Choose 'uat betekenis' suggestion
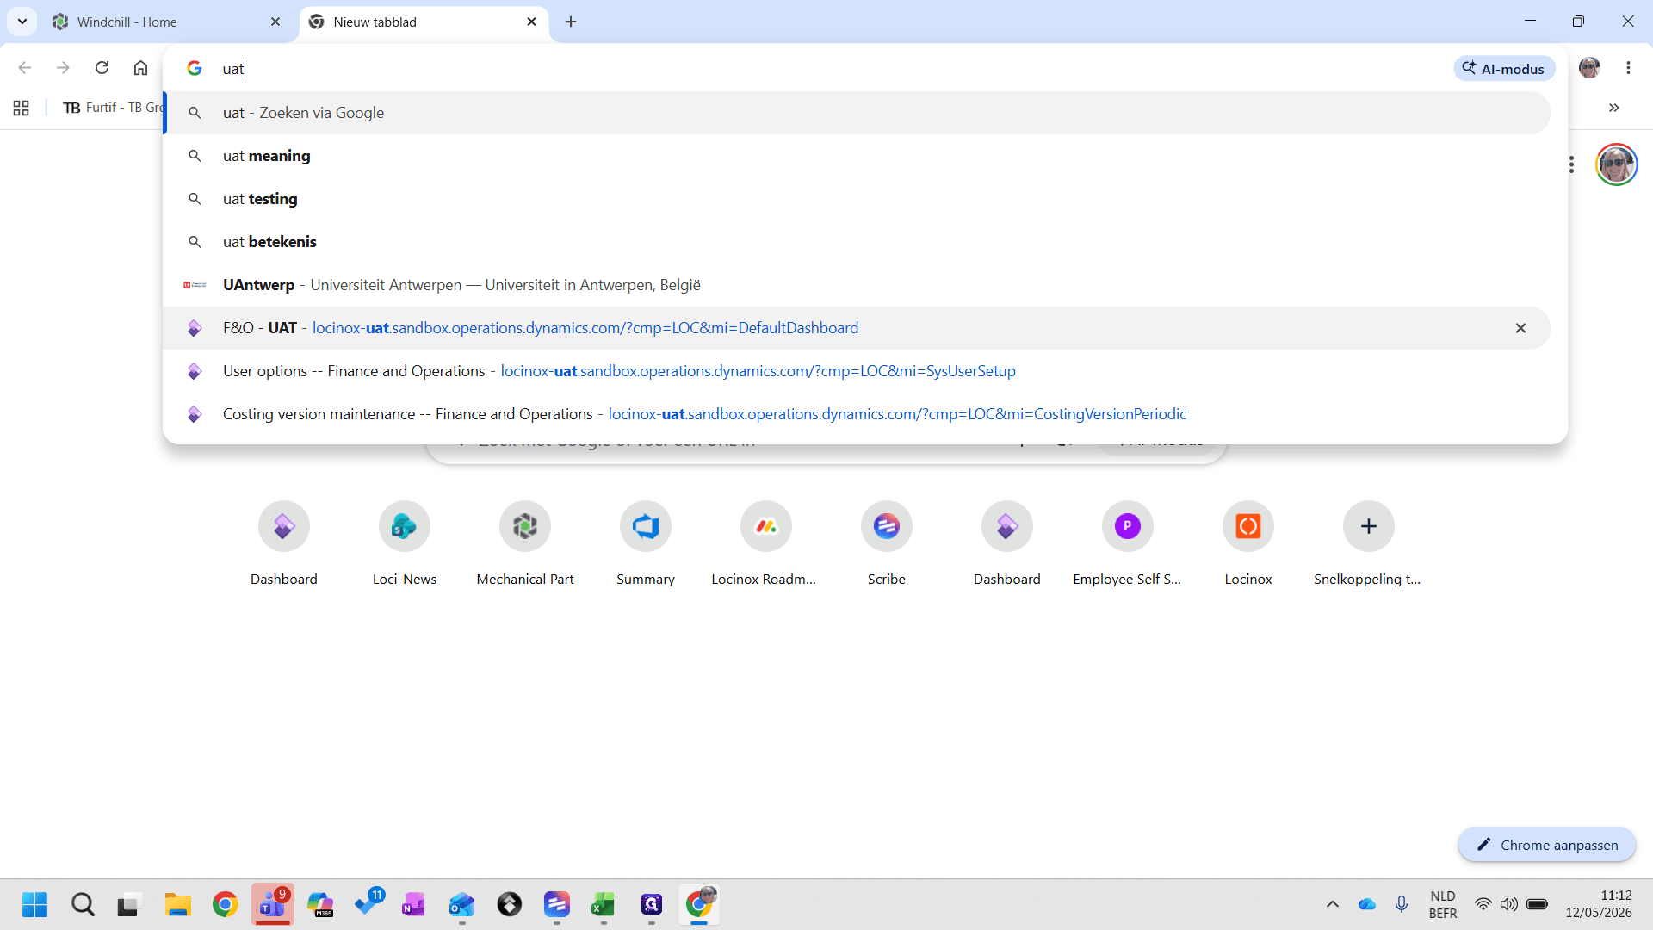This screenshot has height=930, width=1653. point(857,242)
